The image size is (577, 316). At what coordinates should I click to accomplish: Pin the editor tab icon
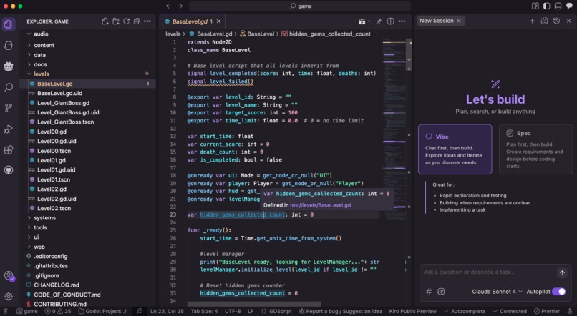coord(379,21)
